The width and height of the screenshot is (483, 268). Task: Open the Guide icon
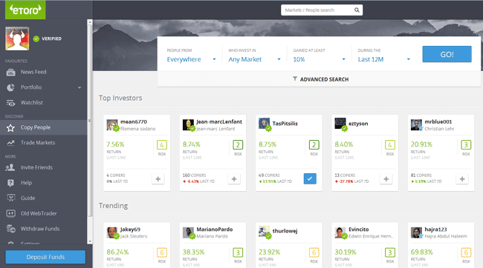pos(11,198)
